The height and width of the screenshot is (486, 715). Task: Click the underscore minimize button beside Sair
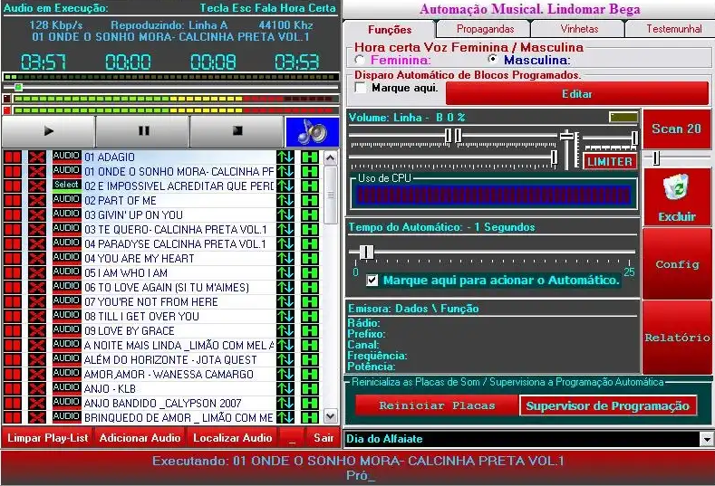292,438
